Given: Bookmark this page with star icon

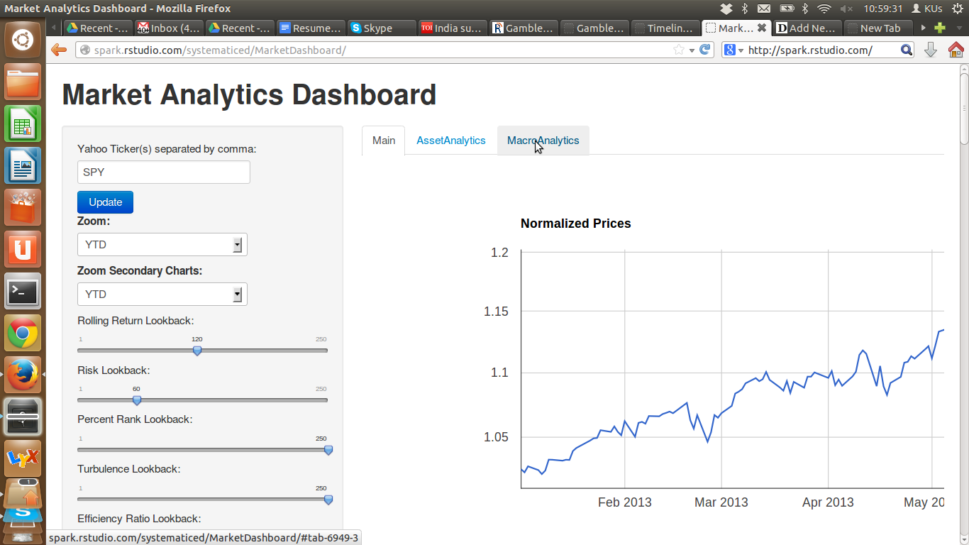Looking at the screenshot, I should 679,50.
